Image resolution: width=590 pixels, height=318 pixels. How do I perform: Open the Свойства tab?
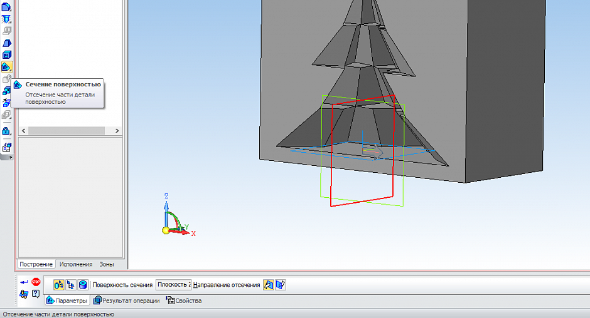point(184,300)
